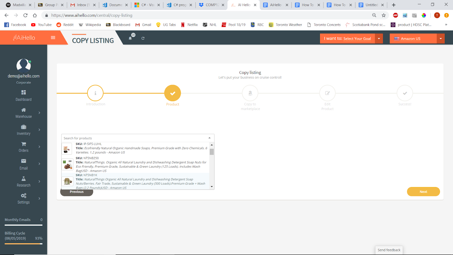
Task: Open the I want to goal dropdown arrow
Action: pos(379,39)
